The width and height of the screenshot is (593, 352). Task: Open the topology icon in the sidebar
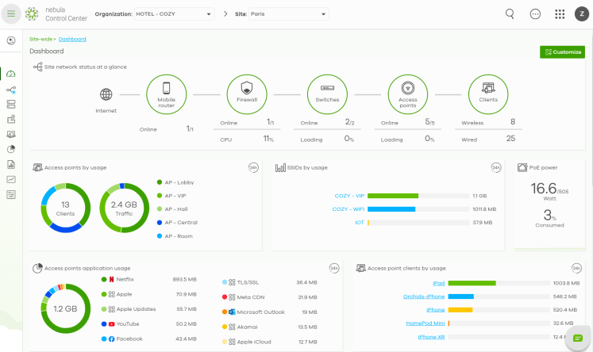pos(11,90)
